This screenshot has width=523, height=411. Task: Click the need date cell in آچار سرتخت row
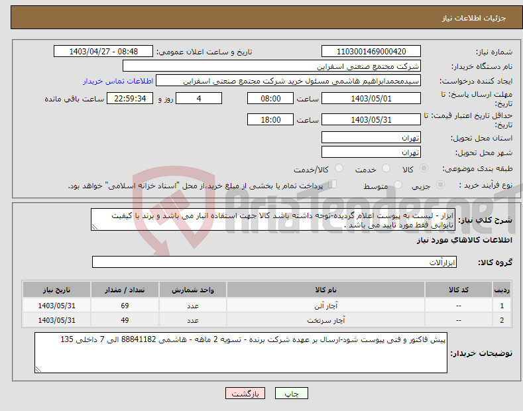point(56,320)
